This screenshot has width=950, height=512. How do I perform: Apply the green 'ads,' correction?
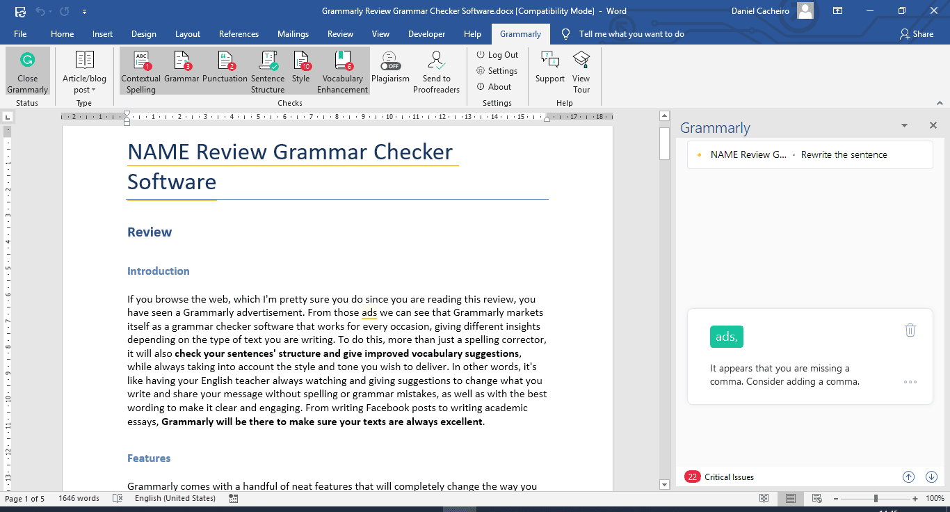tap(726, 336)
